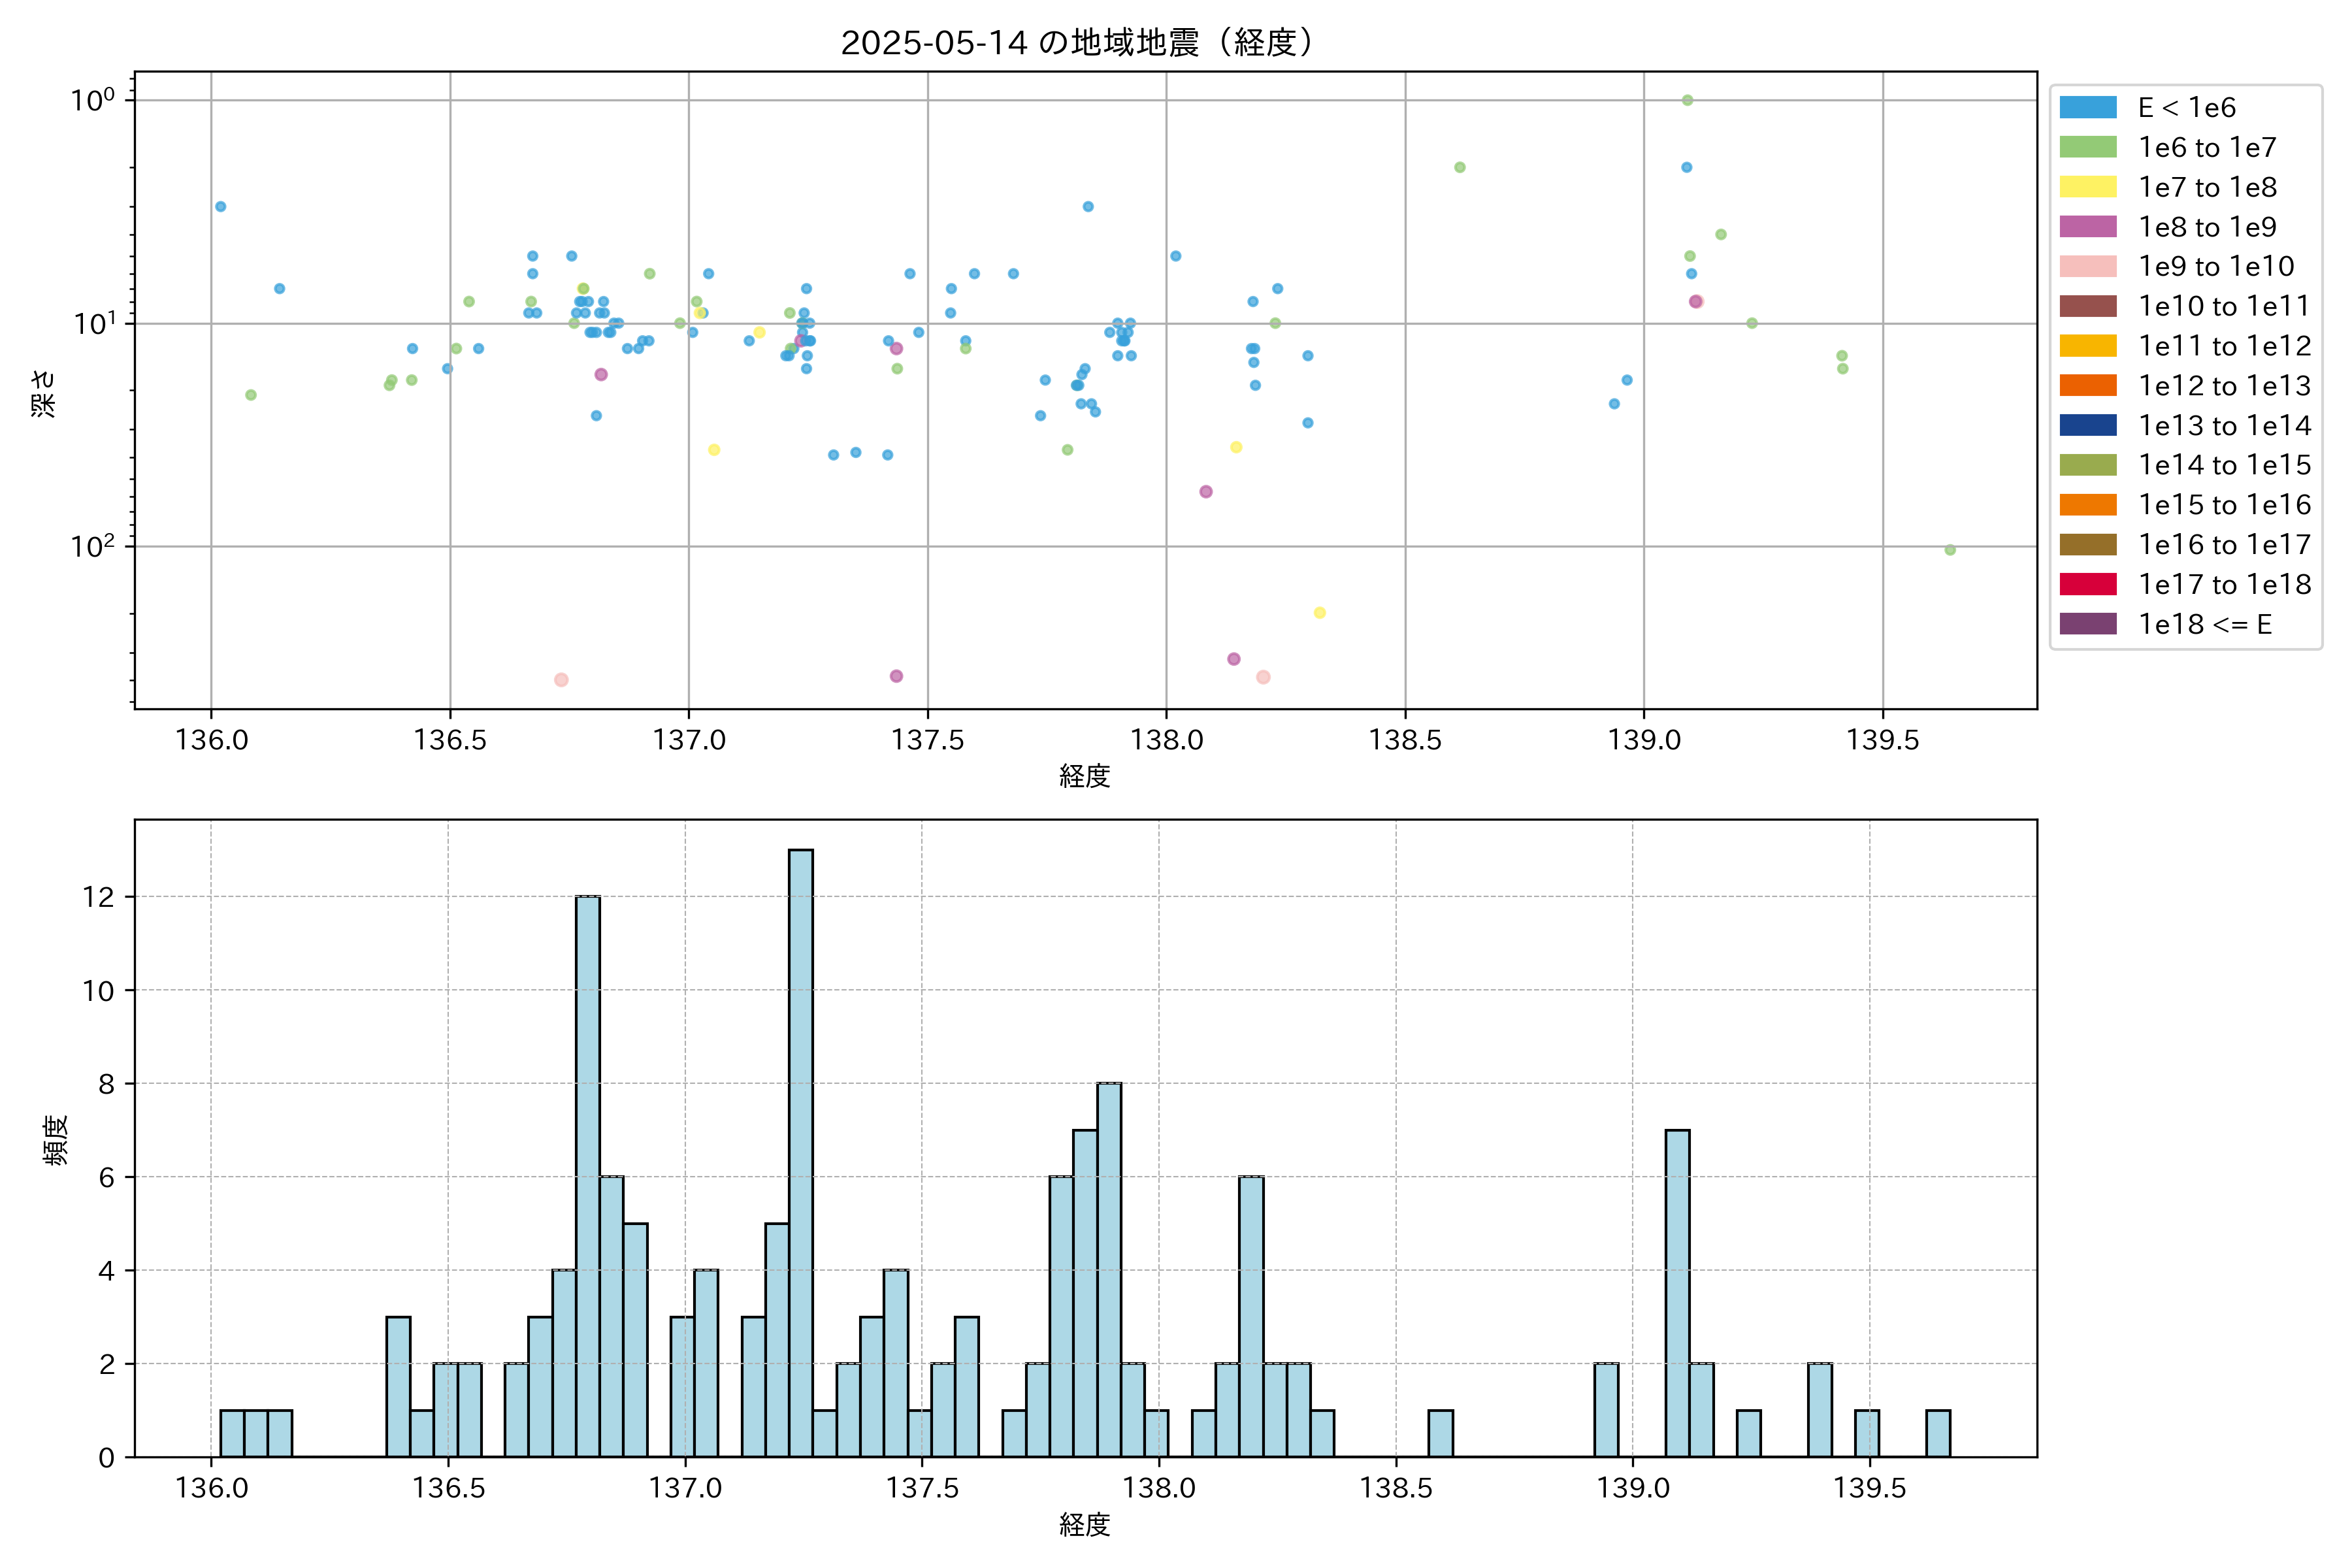Click the histogram bar of height 7 near 139.1
This screenshot has height=1568, width=2352.
1677,1292
